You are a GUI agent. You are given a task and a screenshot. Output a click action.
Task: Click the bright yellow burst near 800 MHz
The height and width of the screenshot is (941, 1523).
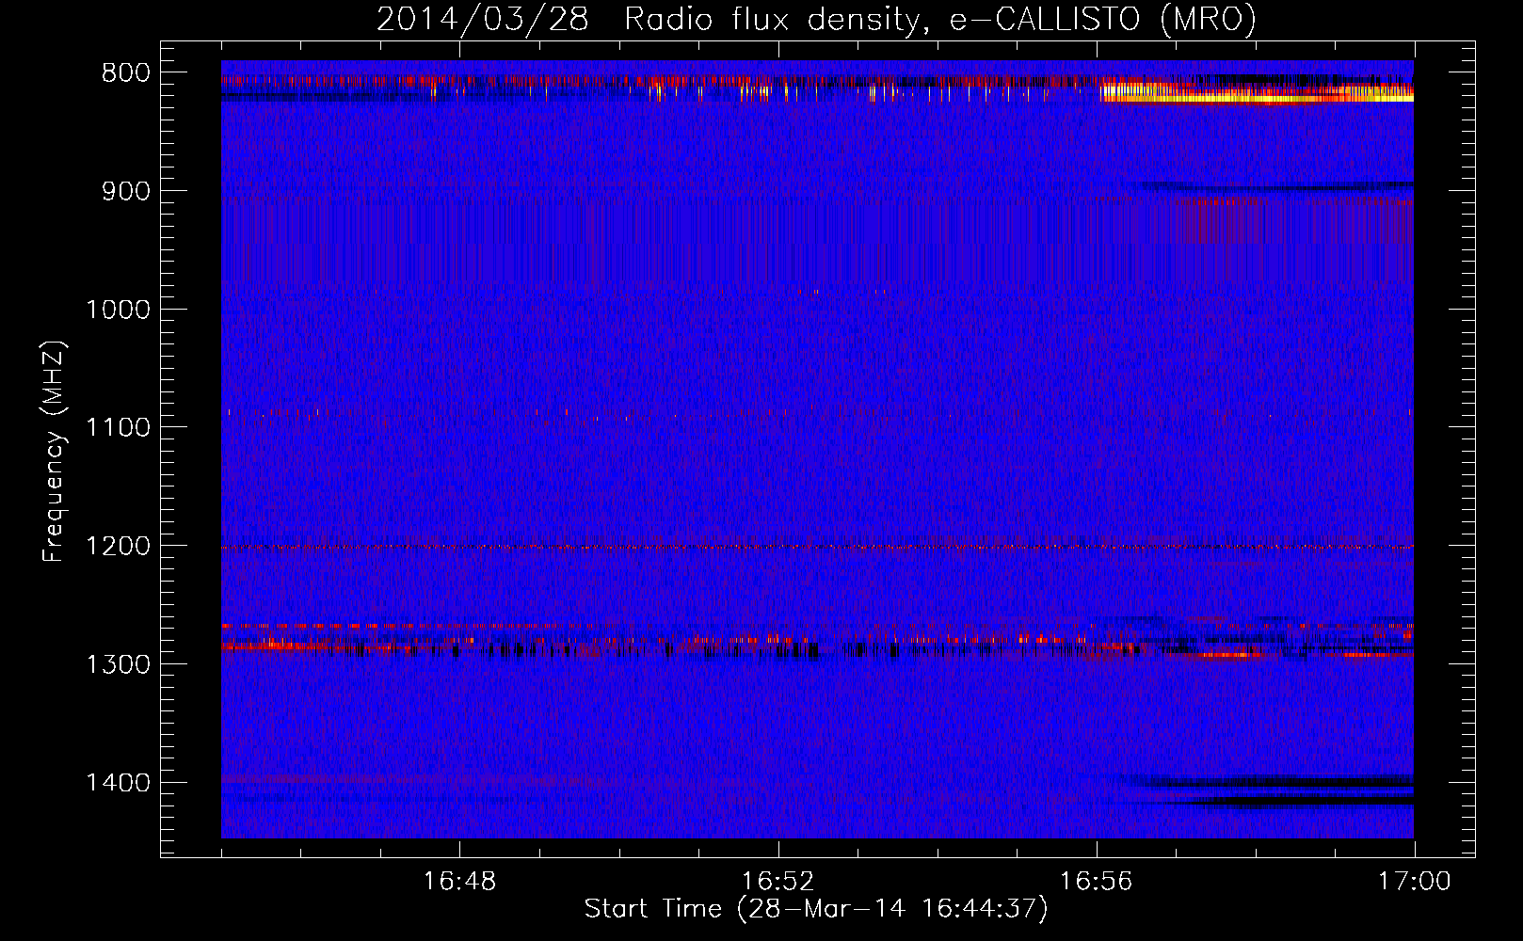tap(1258, 92)
